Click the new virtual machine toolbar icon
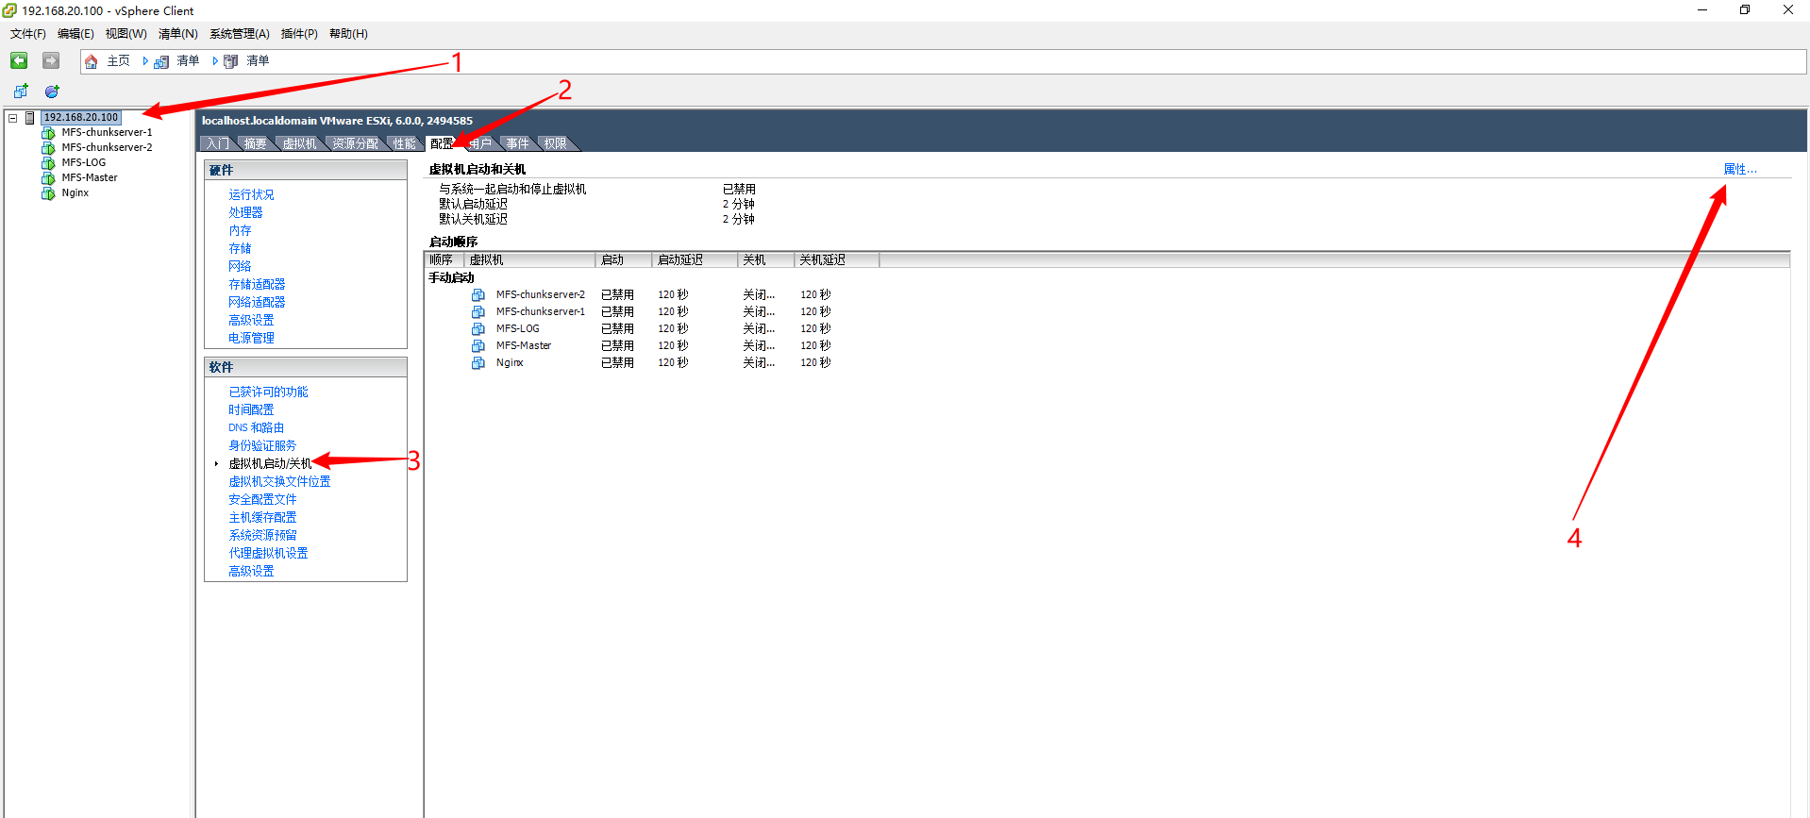The width and height of the screenshot is (1810, 818). pos(21,92)
